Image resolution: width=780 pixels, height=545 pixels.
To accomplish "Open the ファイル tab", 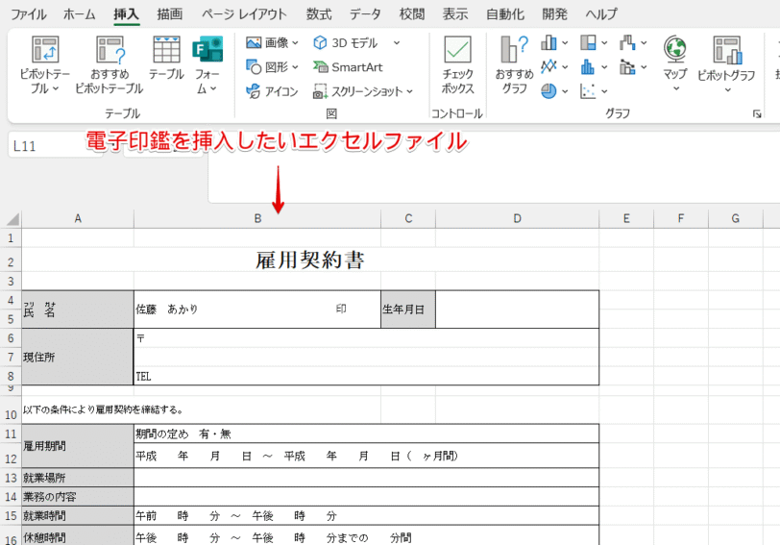I will (x=29, y=13).
